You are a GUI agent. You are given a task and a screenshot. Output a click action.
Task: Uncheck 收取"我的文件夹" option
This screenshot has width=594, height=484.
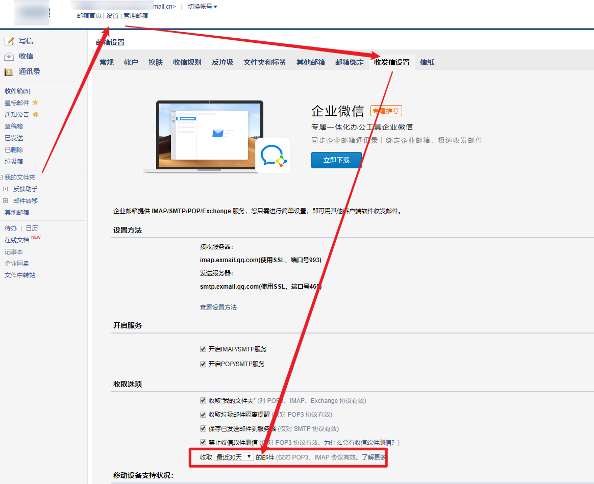click(x=203, y=400)
